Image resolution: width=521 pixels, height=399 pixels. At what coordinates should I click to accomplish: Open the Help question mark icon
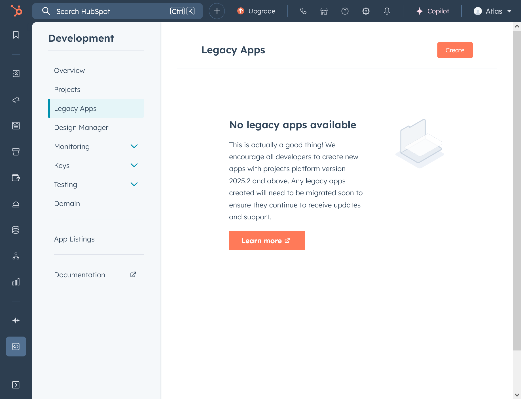pyautogui.click(x=345, y=11)
